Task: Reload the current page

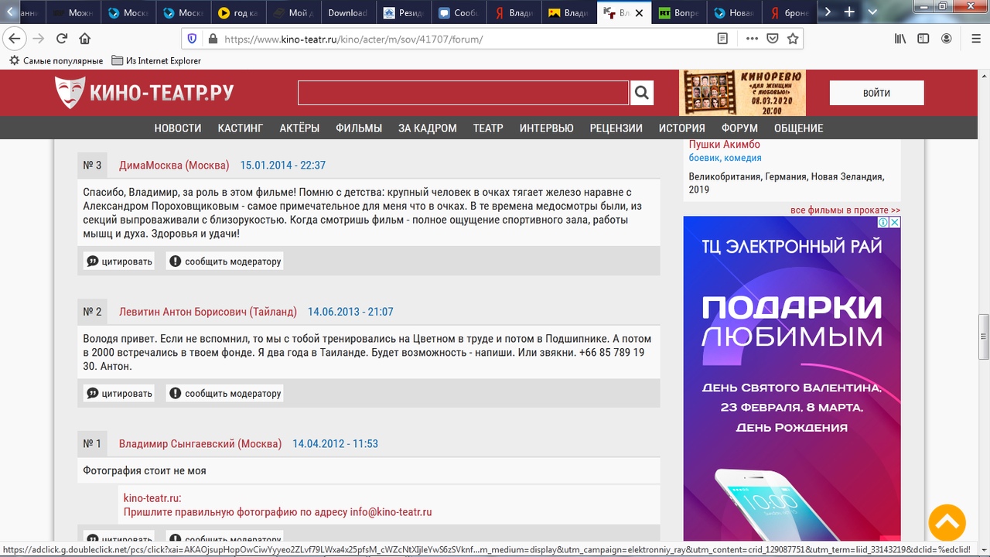Action: coord(62,39)
